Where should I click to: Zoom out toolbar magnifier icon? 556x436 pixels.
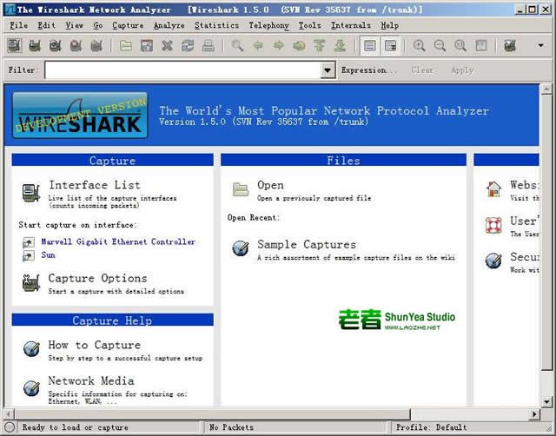pos(440,46)
